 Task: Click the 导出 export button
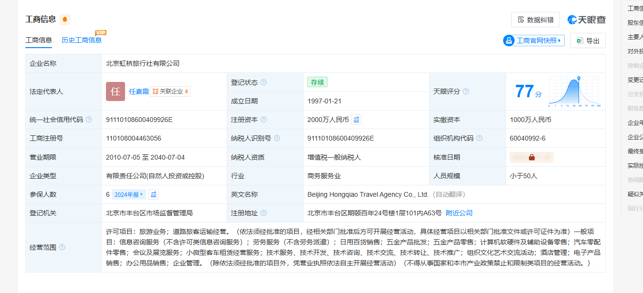[588, 40]
